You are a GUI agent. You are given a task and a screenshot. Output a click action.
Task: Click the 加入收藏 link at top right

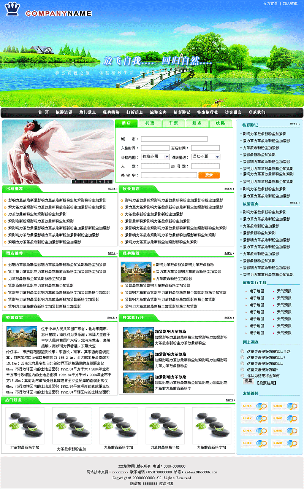coord(290,3)
